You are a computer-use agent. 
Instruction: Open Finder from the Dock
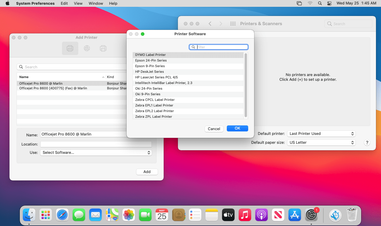coord(29,215)
